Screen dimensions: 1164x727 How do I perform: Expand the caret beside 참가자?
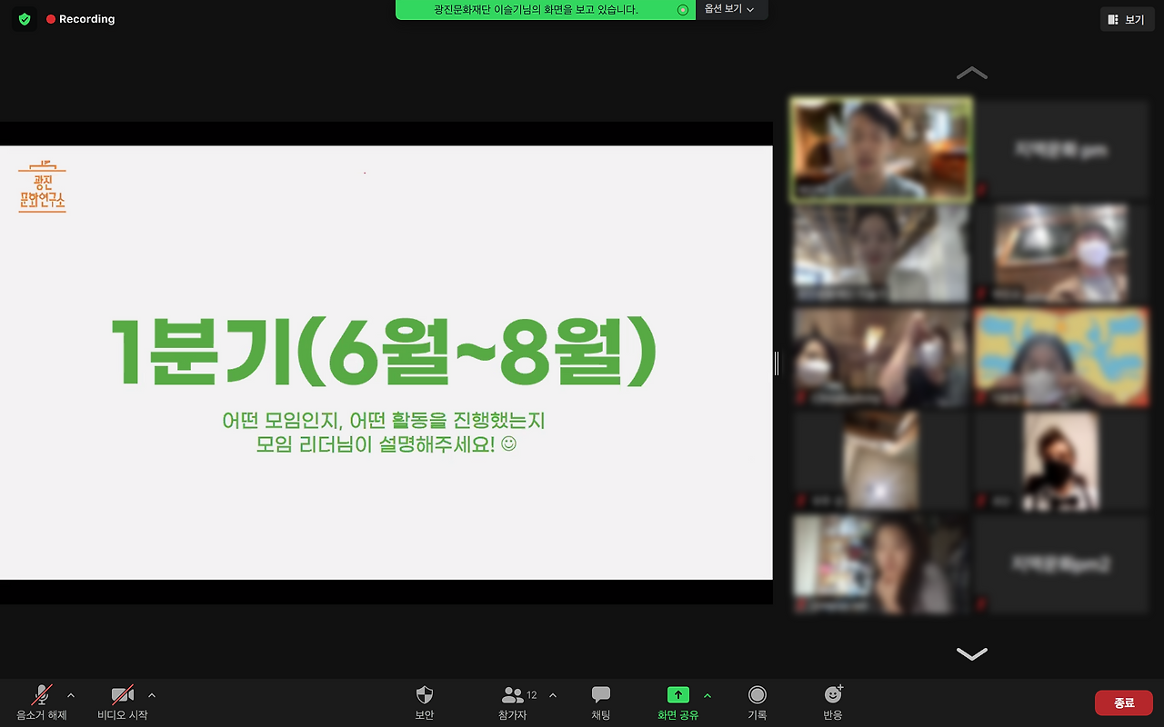click(x=553, y=696)
